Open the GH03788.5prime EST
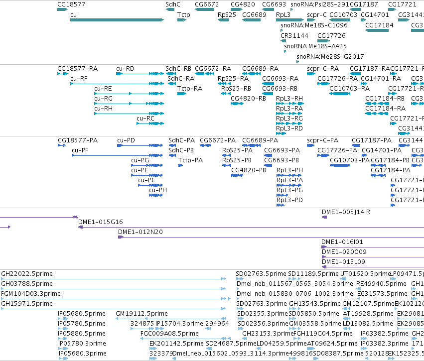 point(114,289)
